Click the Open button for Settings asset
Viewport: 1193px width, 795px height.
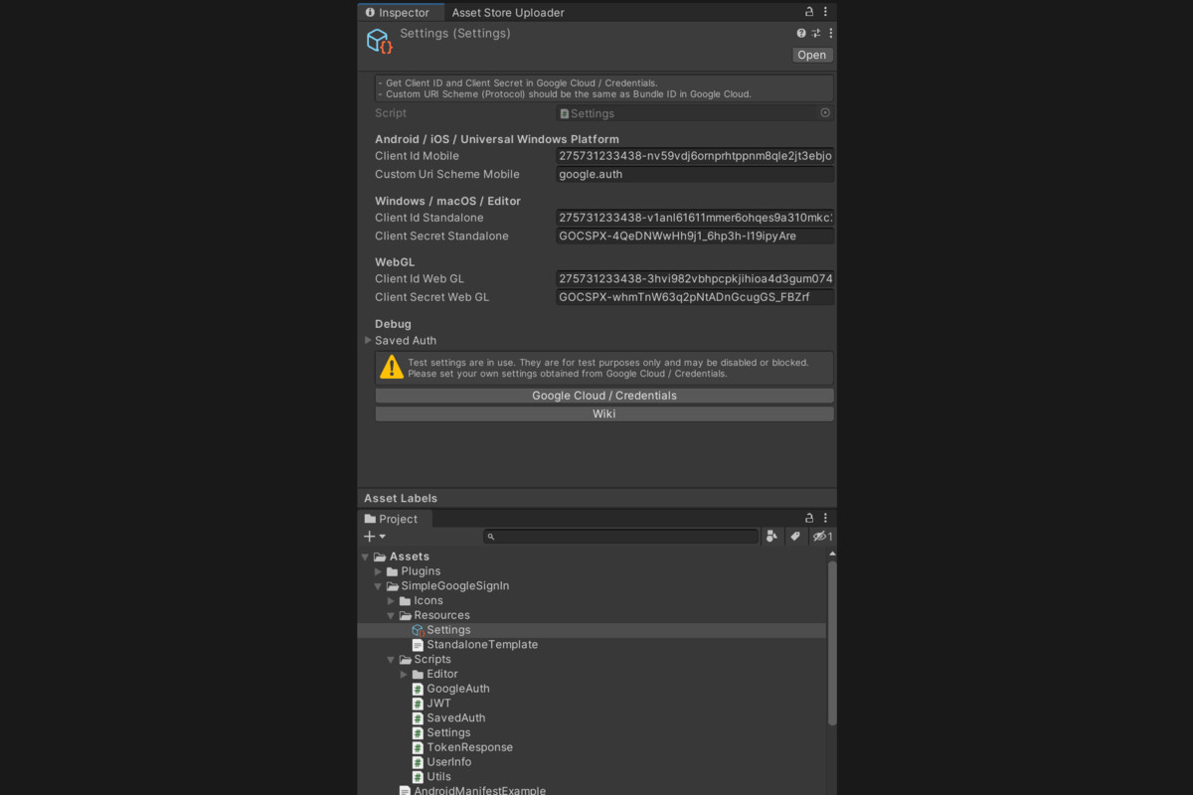(x=811, y=55)
